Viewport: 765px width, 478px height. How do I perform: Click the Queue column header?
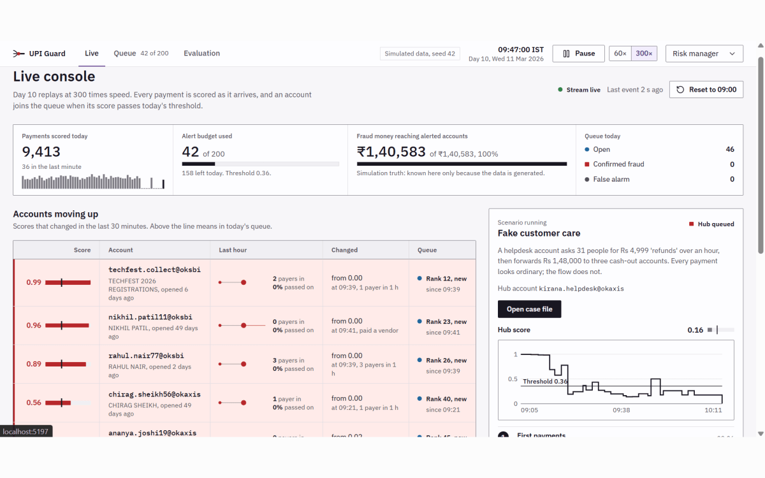(x=427, y=250)
